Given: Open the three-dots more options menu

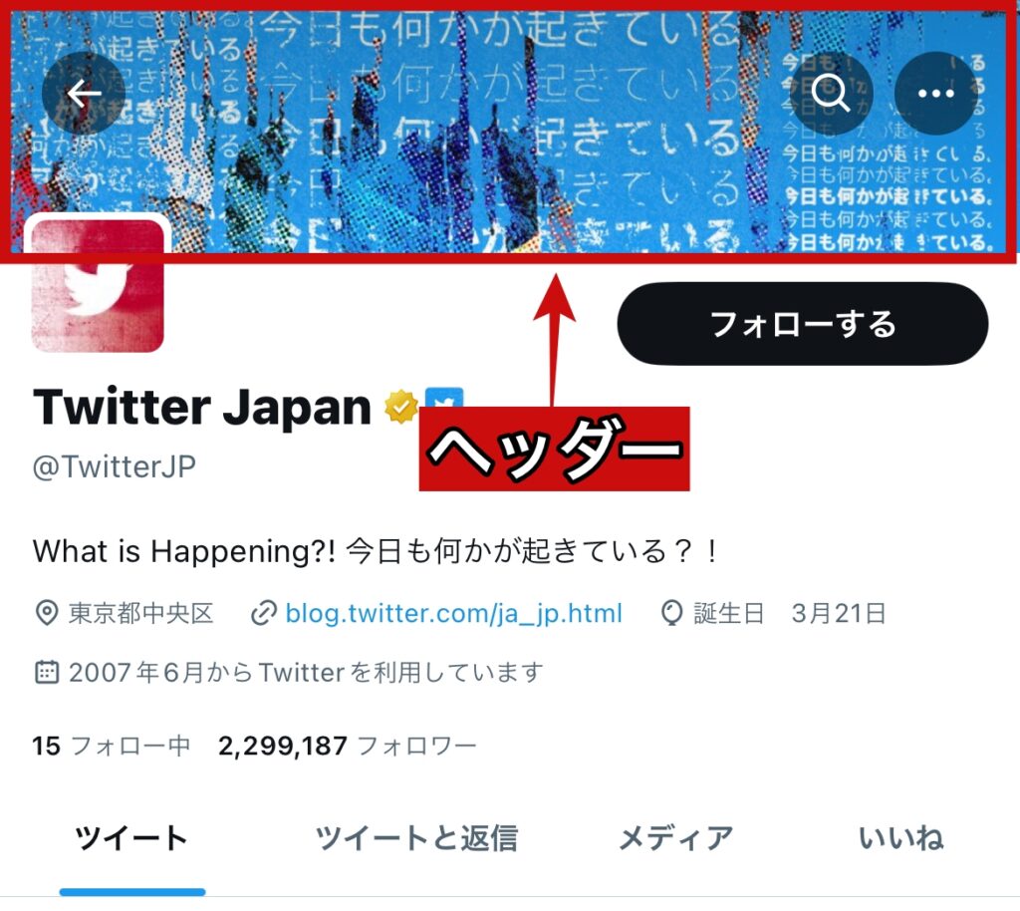Looking at the screenshot, I should [x=935, y=94].
